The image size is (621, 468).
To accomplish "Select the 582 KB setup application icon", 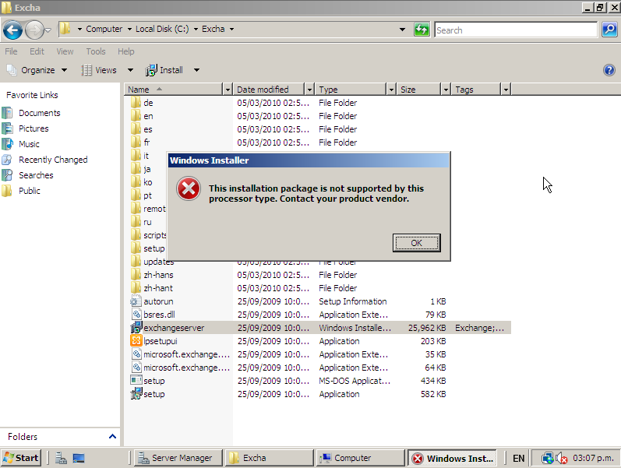I will (x=136, y=394).
